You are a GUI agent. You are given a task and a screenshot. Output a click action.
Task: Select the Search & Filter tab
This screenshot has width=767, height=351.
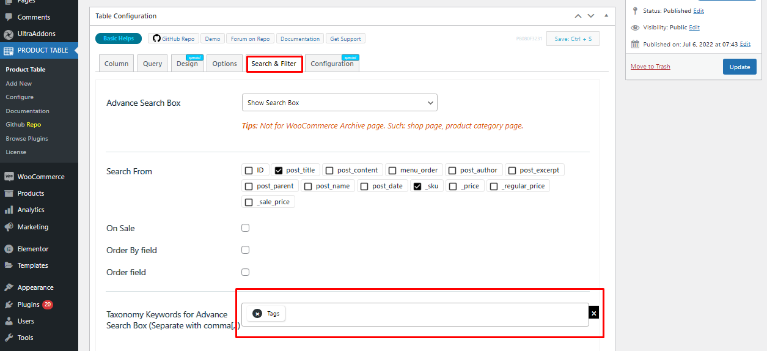point(274,64)
